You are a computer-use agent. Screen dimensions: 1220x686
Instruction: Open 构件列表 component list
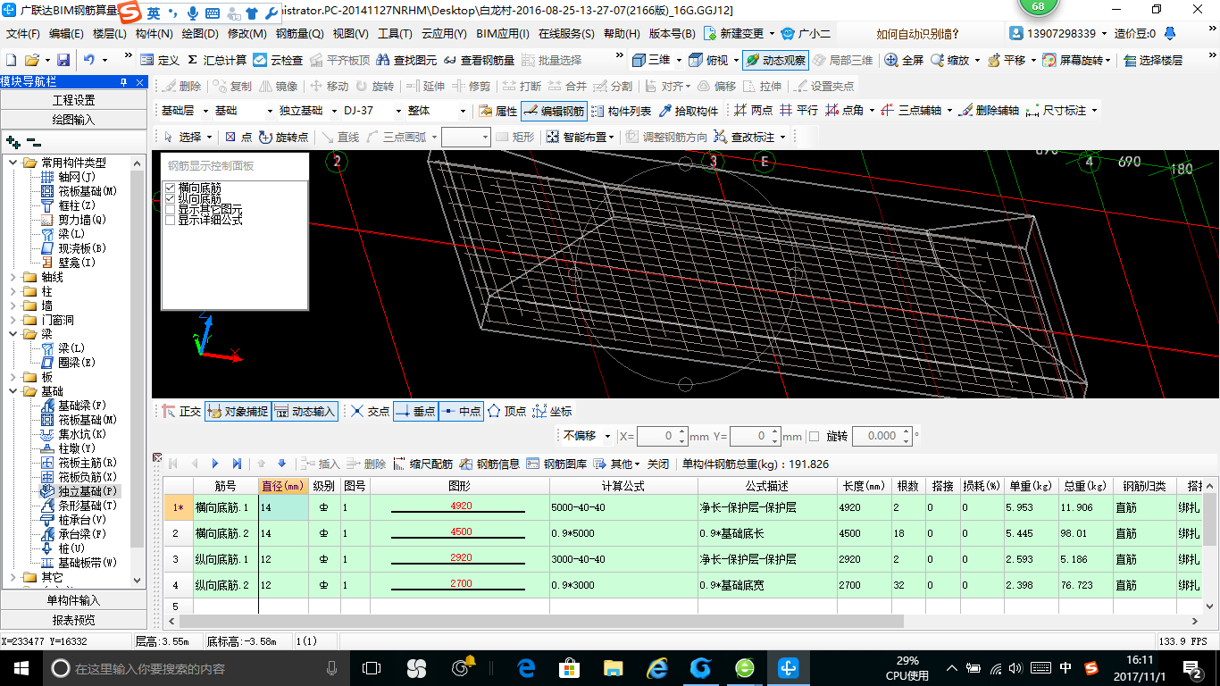[621, 111]
